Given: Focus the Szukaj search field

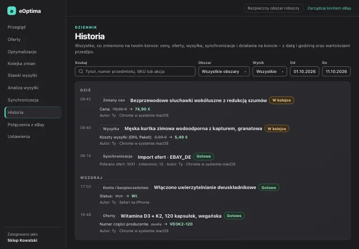Looking at the screenshot, I should tap(135, 71).
